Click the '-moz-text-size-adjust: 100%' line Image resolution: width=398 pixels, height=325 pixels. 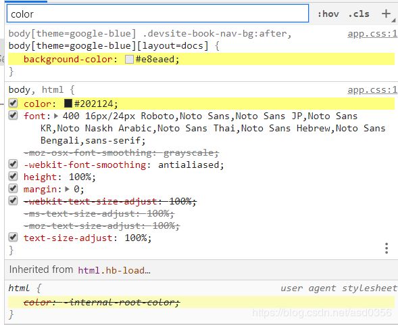pyautogui.click(x=101, y=226)
